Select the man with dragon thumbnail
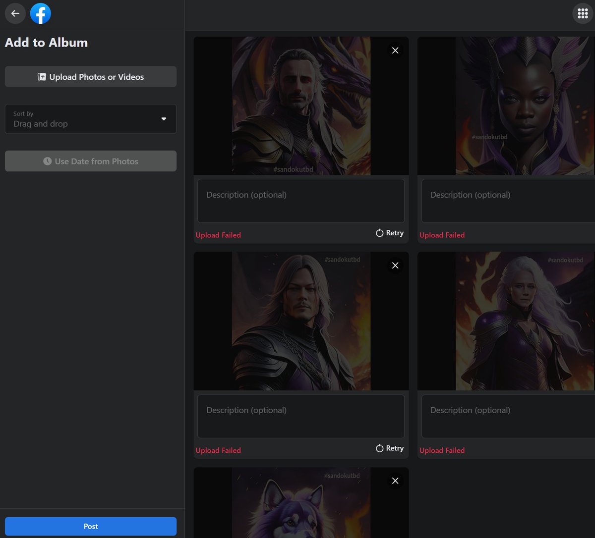The height and width of the screenshot is (538, 595). point(301,106)
